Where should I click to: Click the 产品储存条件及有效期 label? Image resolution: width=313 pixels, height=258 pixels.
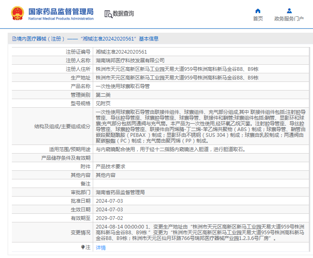[66, 158]
